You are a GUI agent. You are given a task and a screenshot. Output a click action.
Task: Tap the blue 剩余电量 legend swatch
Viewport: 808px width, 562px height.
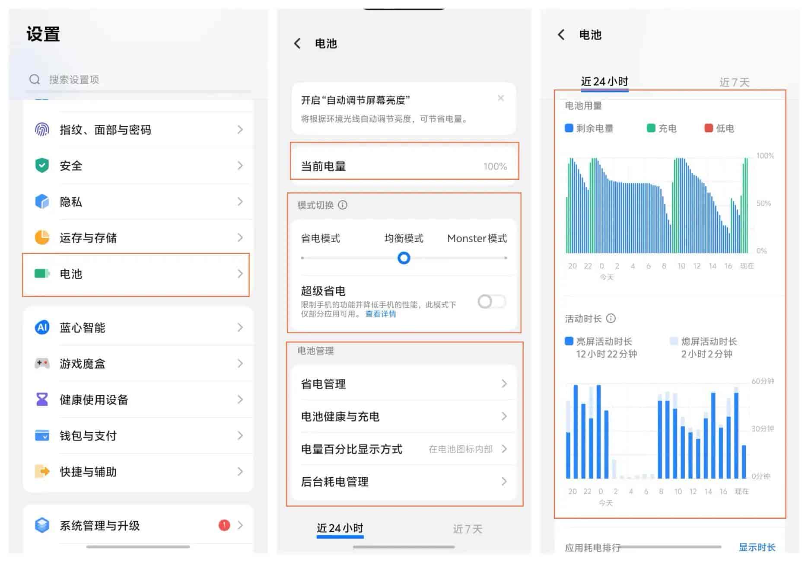(569, 128)
